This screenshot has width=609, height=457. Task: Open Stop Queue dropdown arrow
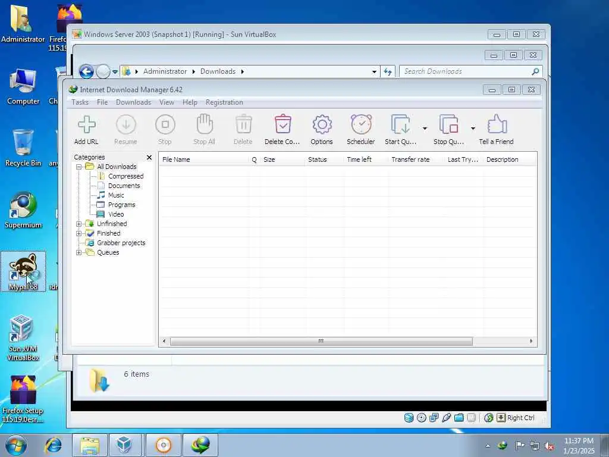(x=473, y=129)
